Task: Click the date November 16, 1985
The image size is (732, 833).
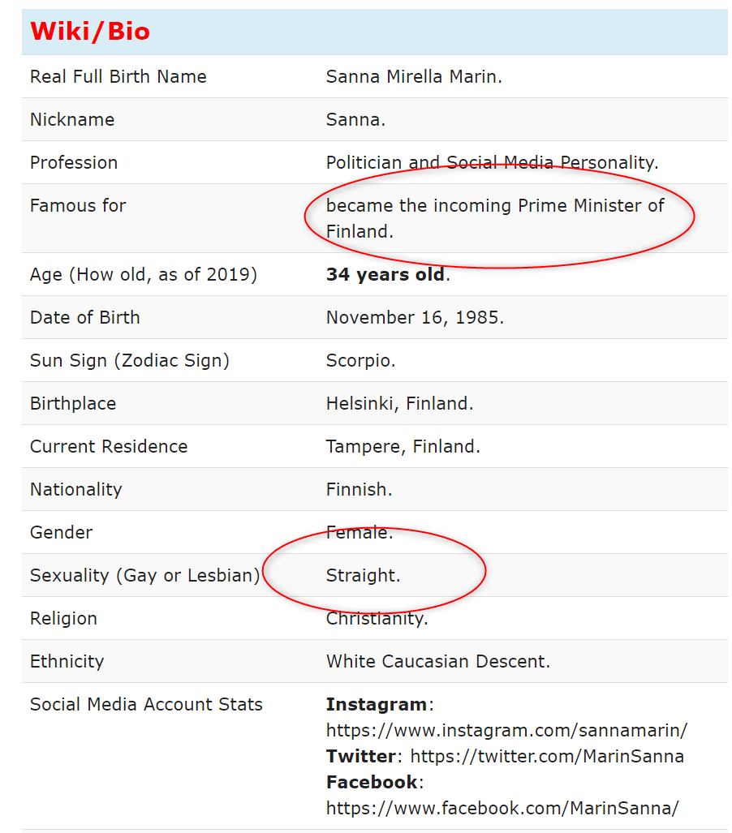Action: [415, 317]
